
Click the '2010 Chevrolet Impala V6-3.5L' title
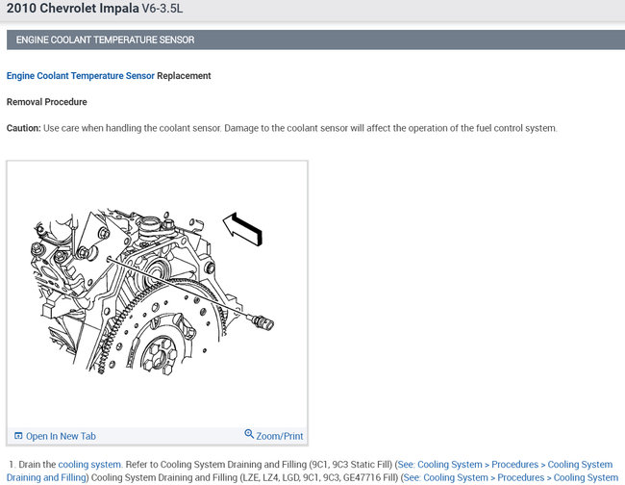[x=95, y=8]
